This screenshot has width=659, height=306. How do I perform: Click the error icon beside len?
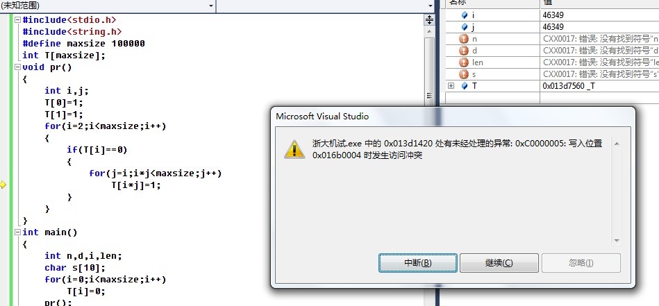(464, 62)
